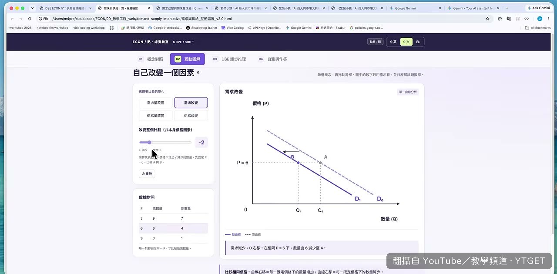The image size is (557, 274).
Task: Close the 需求與供給 active browser tab
Action: coord(149,8)
